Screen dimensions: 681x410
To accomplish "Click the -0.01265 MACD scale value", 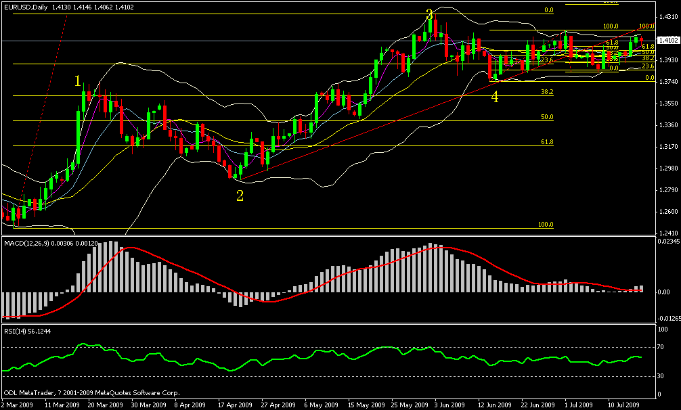I will [x=669, y=319].
